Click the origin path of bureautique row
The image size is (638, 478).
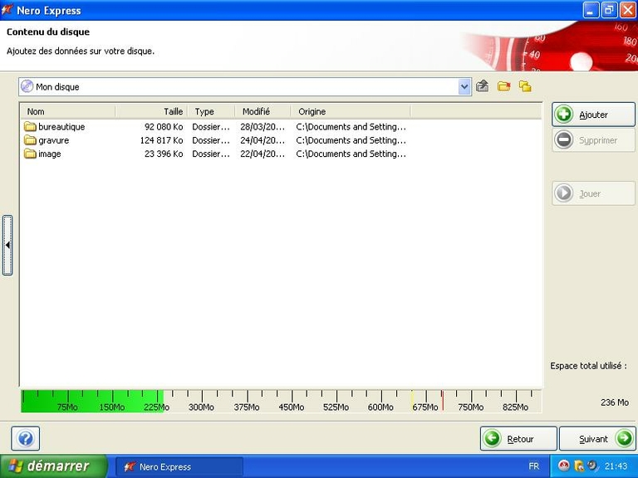point(351,127)
